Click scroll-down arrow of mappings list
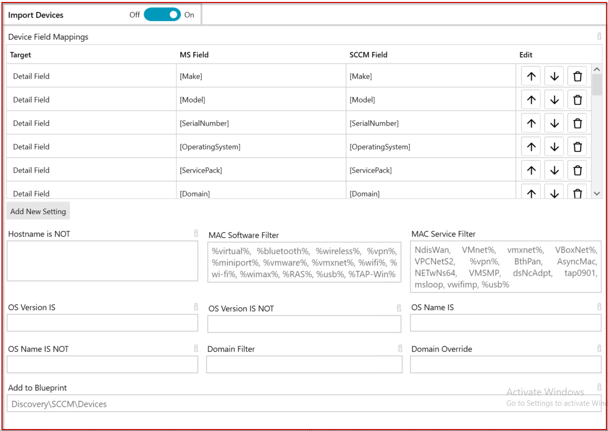Image resolution: width=608 pixels, height=431 pixels. click(597, 193)
